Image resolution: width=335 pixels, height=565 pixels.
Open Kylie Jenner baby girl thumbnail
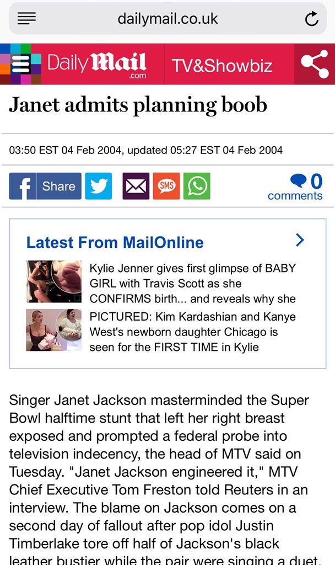click(53, 281)
